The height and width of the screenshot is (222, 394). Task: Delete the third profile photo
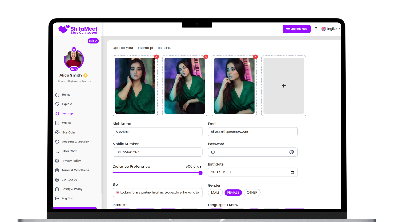(255, 57)
